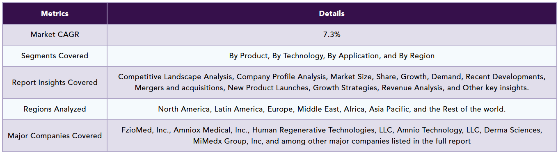Screen dimensions: 558x153
Task: Click Competitive Landscape Analysis text line
Action: (x=332, y=77)
